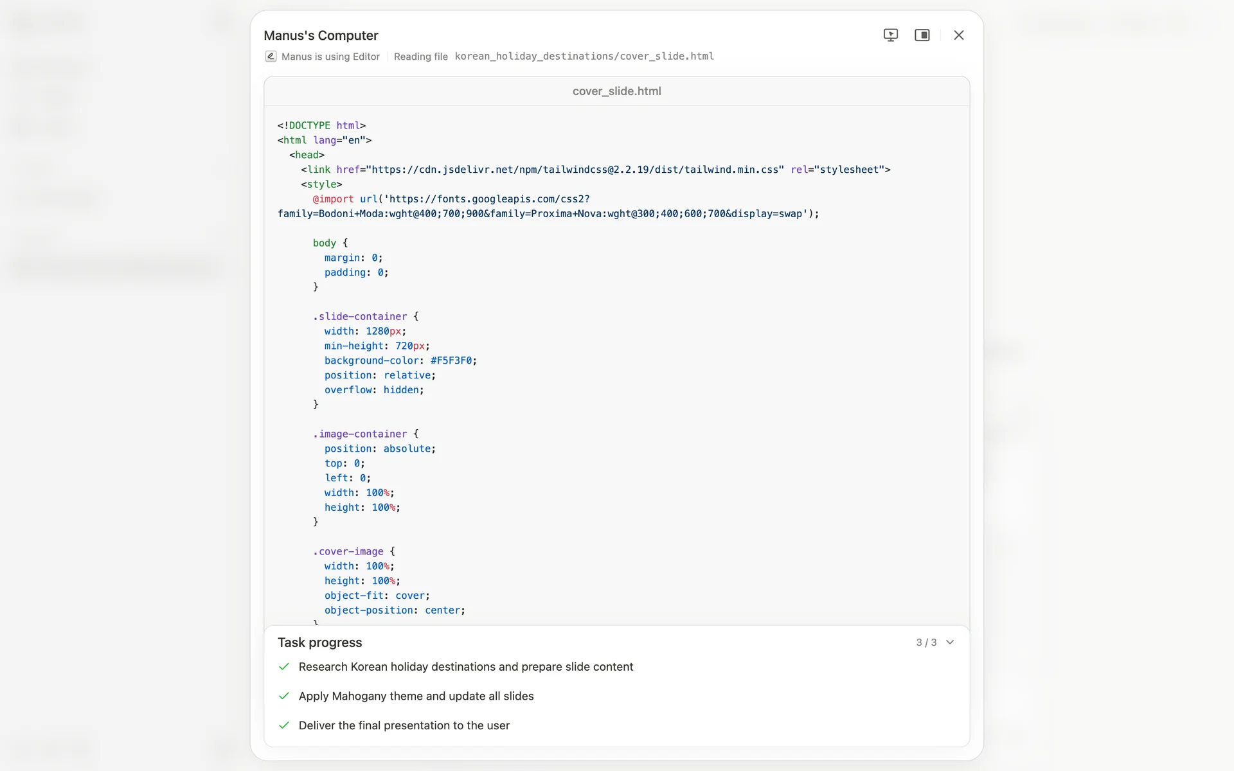Click the Task progress heading
Image resolution: width=1234 pixels, height=771 pixels.
[x=319, y=642]
